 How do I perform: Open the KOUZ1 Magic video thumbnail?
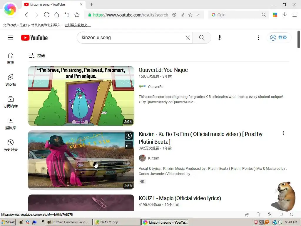click(81, 202)
